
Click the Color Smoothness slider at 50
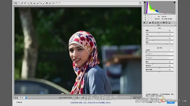tap(160, 71)
